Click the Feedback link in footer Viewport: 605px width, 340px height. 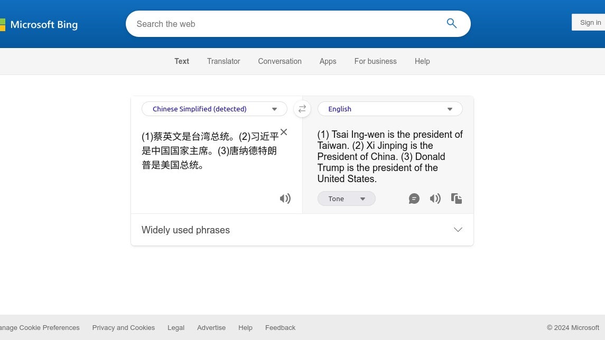pyautogui.click(x=280, y=327)
